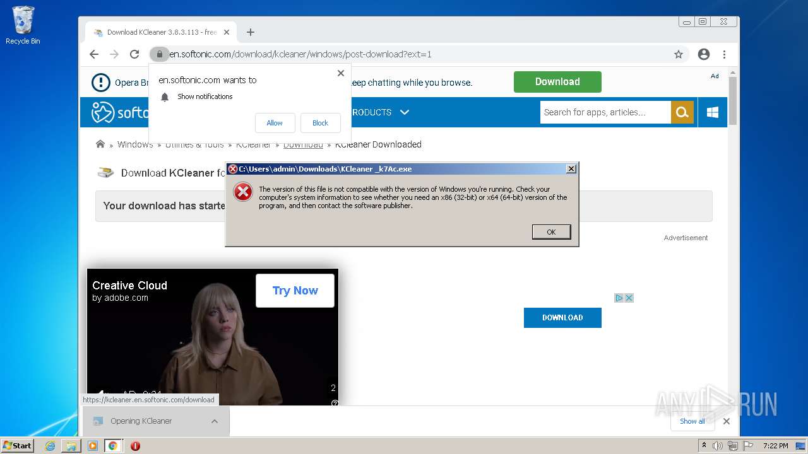Close the Chrome downloads bar

click(x=727, y=421)
